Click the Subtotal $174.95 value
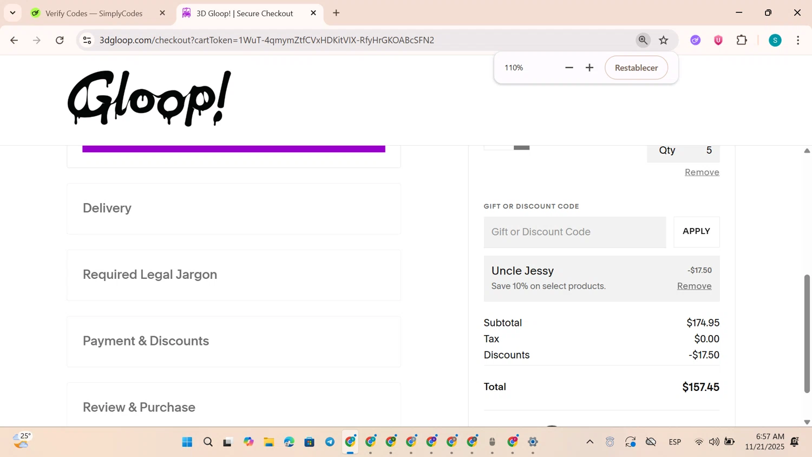This screenshot has width=812, height=457. coord(703,323)
